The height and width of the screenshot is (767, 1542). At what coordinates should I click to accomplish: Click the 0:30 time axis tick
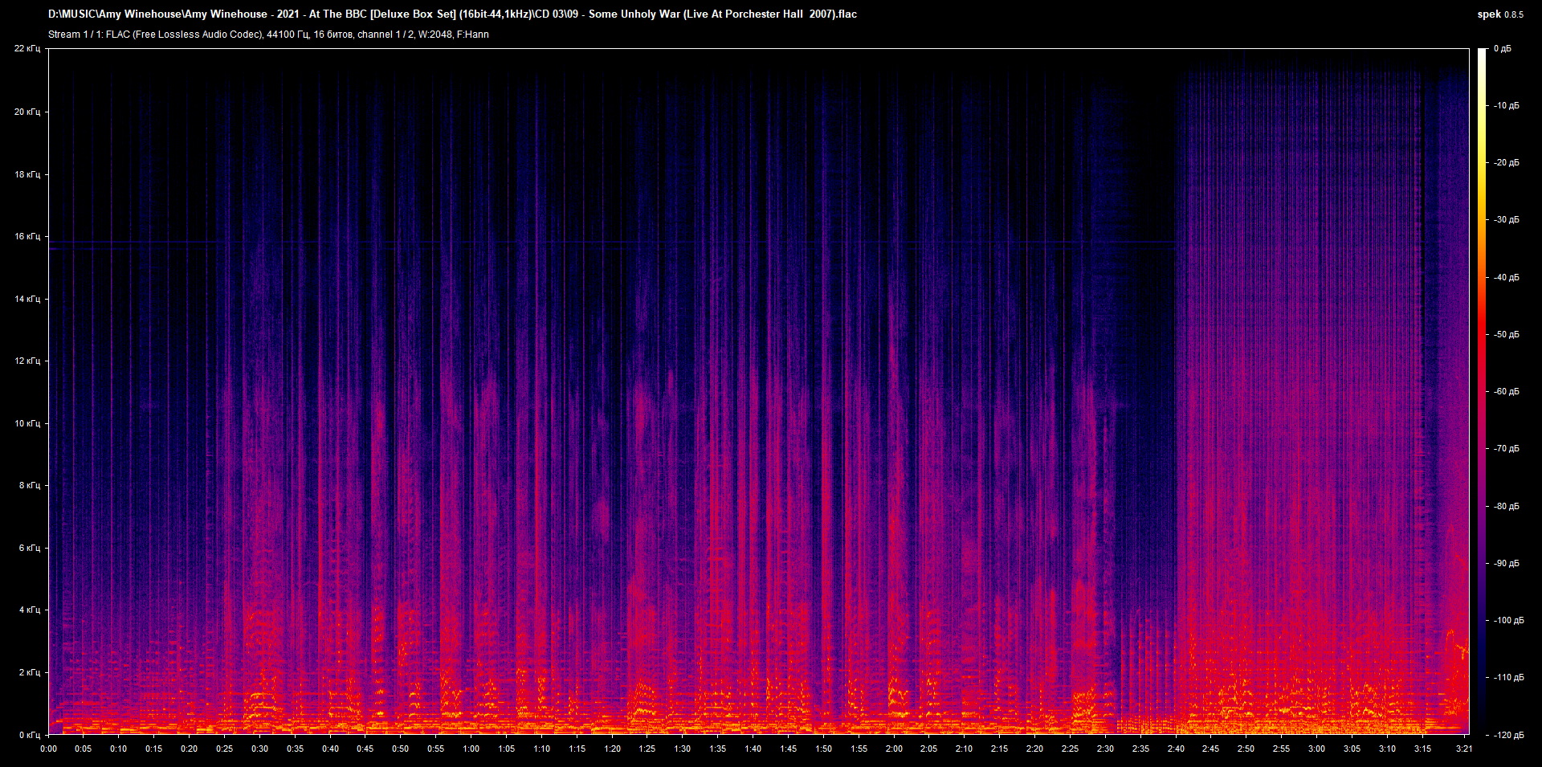260,749
